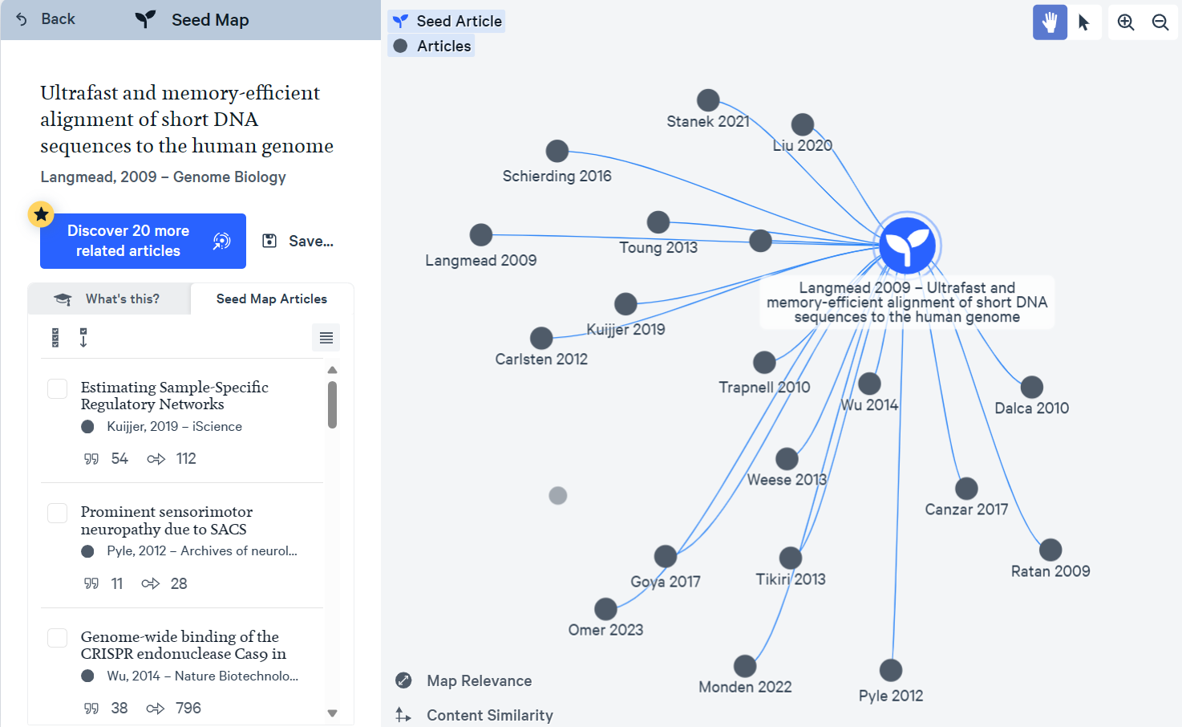Click the Save button
The image size is (1182, 727).
pos(298,241)
